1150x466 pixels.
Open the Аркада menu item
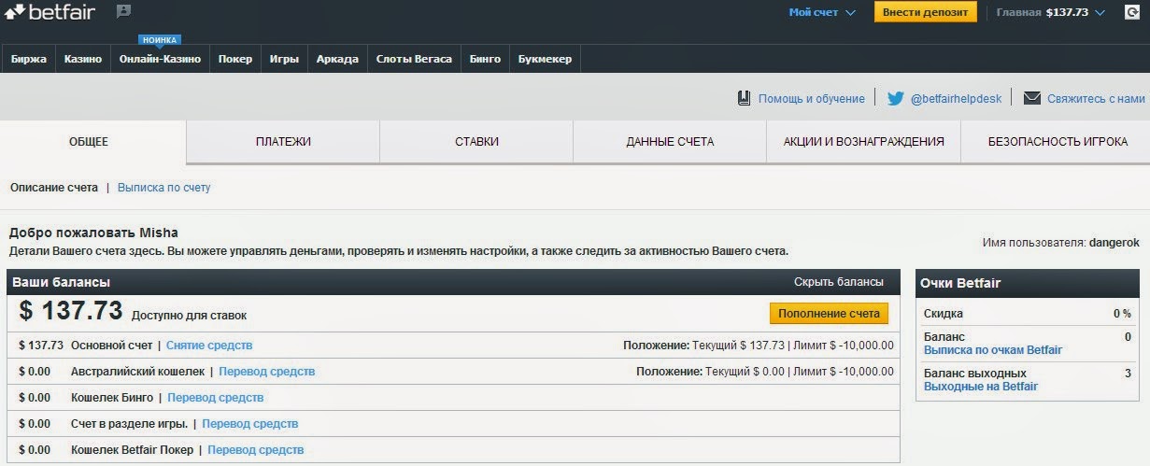(x=337, y=59)
